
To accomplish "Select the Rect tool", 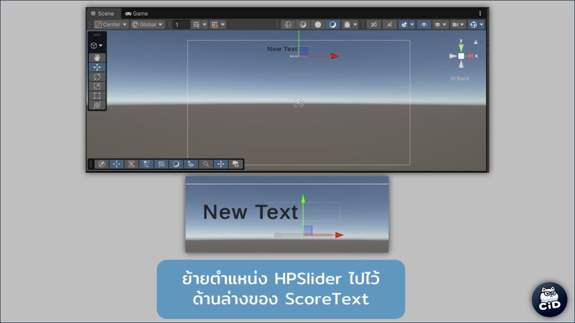I will pos(97,96).
